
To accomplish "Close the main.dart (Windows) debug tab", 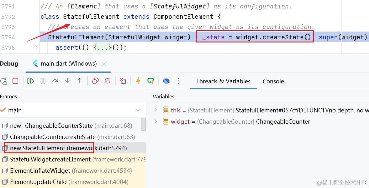I will pyautogui.click(x=104, y=64).
